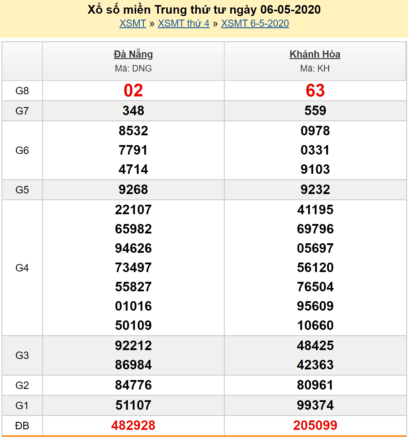Click the G4 number 94626

coord(133,248)
